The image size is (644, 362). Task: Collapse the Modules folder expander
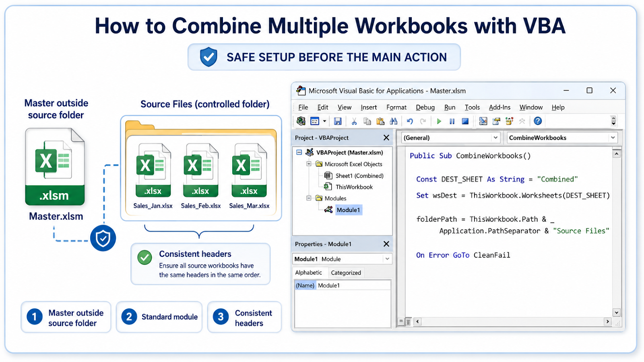pyautogui.click(x=309, y=198)
